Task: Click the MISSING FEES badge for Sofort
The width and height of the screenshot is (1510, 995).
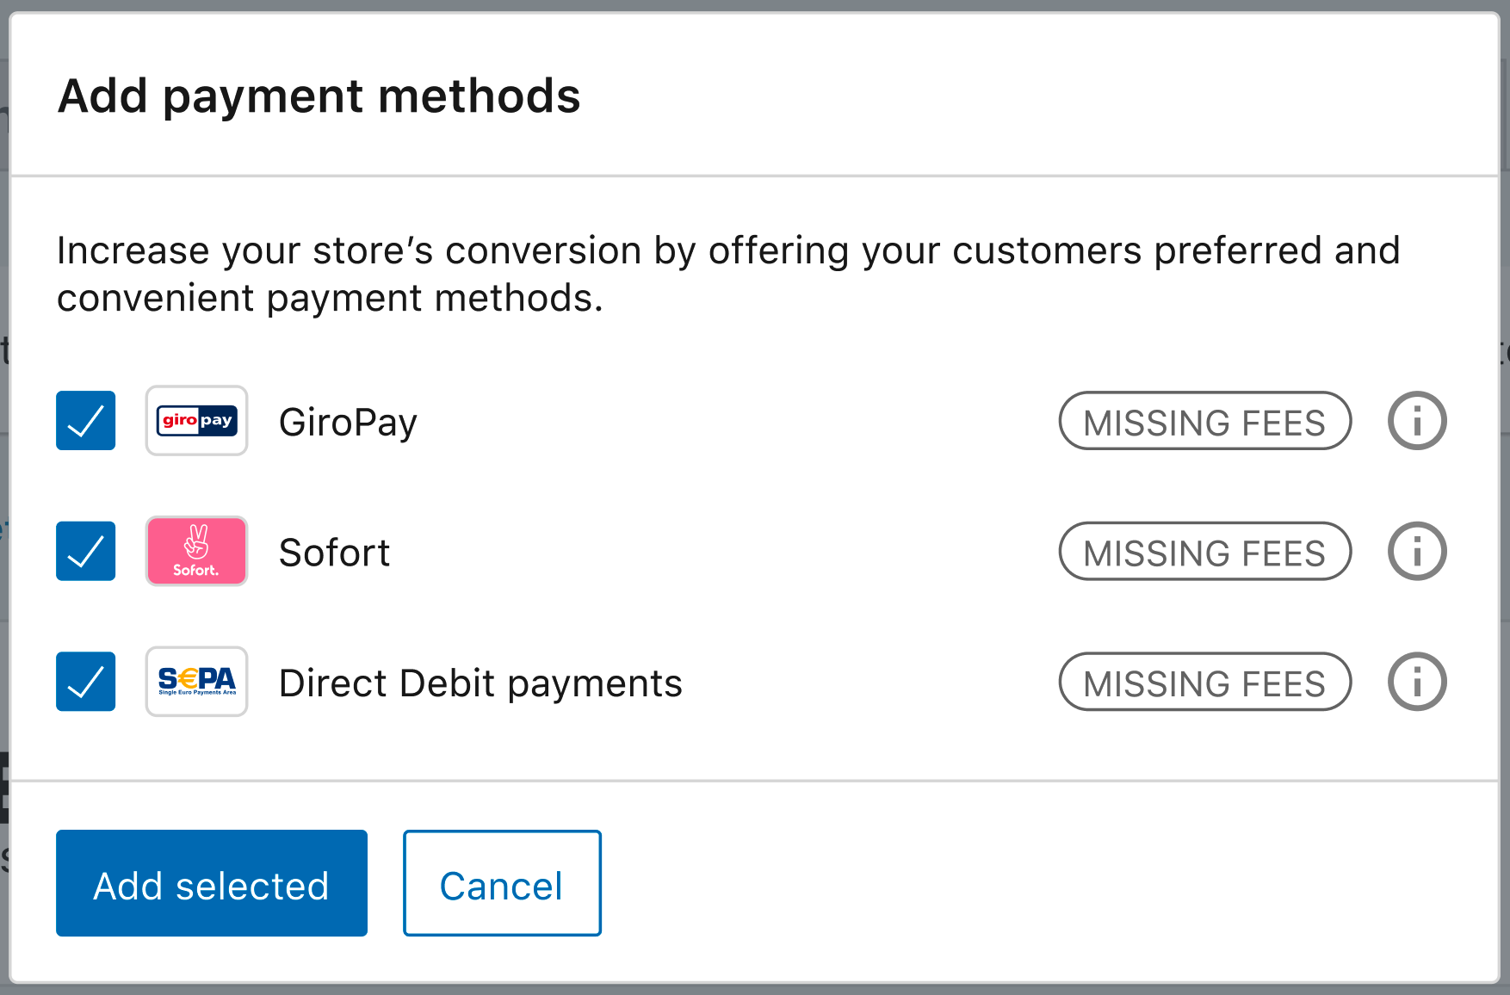Action: pyautogui.click(x=1204, y=551)
